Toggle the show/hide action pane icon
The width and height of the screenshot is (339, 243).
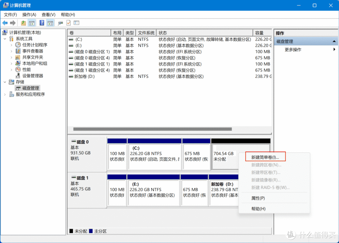50,23
